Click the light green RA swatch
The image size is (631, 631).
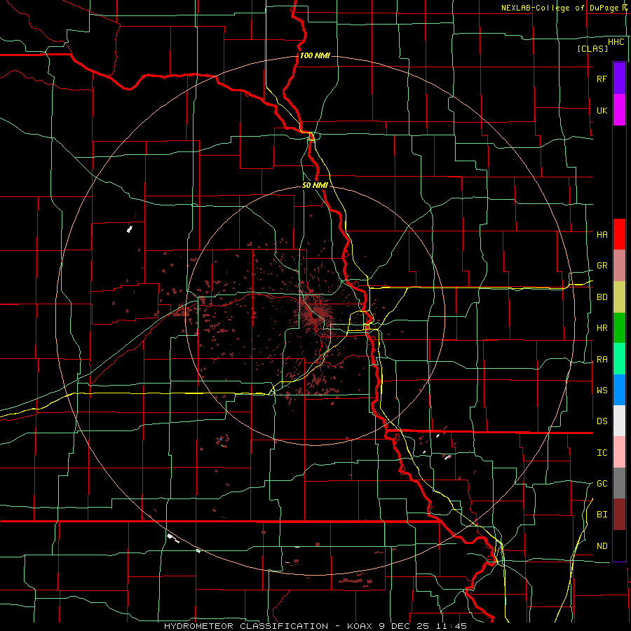pyautogui.click(x=619, y=359)
